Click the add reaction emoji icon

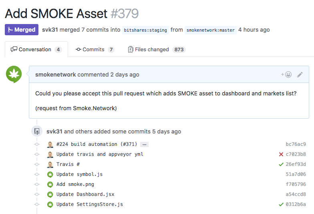pyautogui.click(x=286, y=75)
